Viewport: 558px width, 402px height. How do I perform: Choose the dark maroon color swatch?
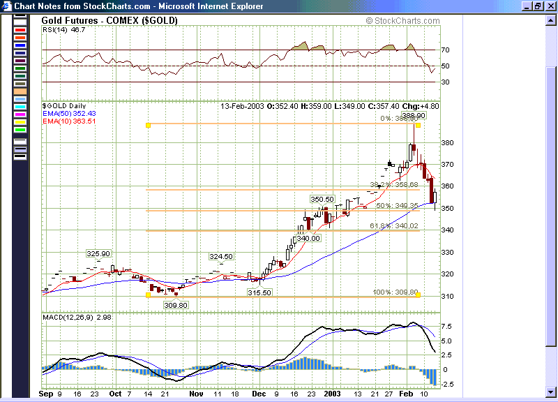pyautogui.click(x=20, y=61)
